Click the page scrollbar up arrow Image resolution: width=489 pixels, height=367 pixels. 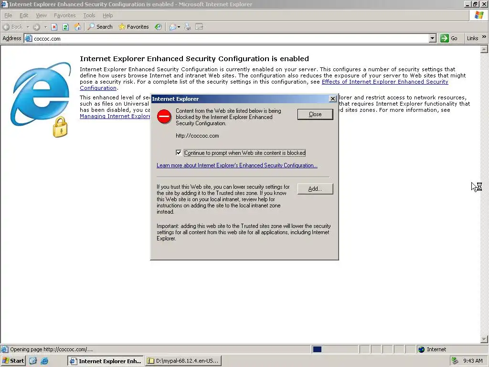pos(484,49)
